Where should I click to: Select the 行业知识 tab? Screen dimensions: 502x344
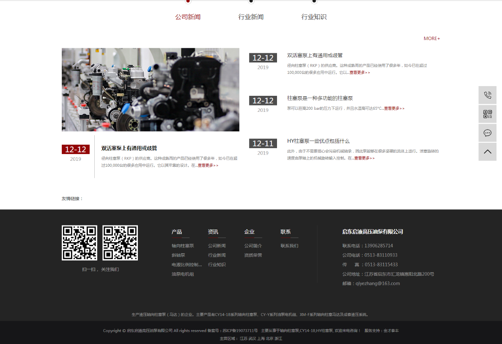[x=314, y=17]
